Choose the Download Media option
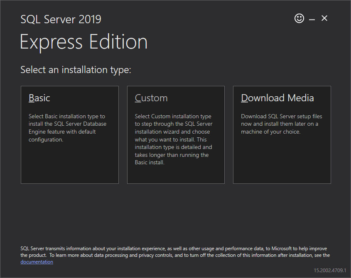 (x=282, y=135)
